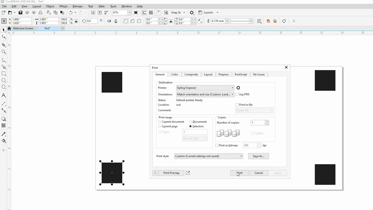The width and height of the screenshot is (373, 210).
Task: Select the Crop tool in toolbox
Action: [4, 45]
